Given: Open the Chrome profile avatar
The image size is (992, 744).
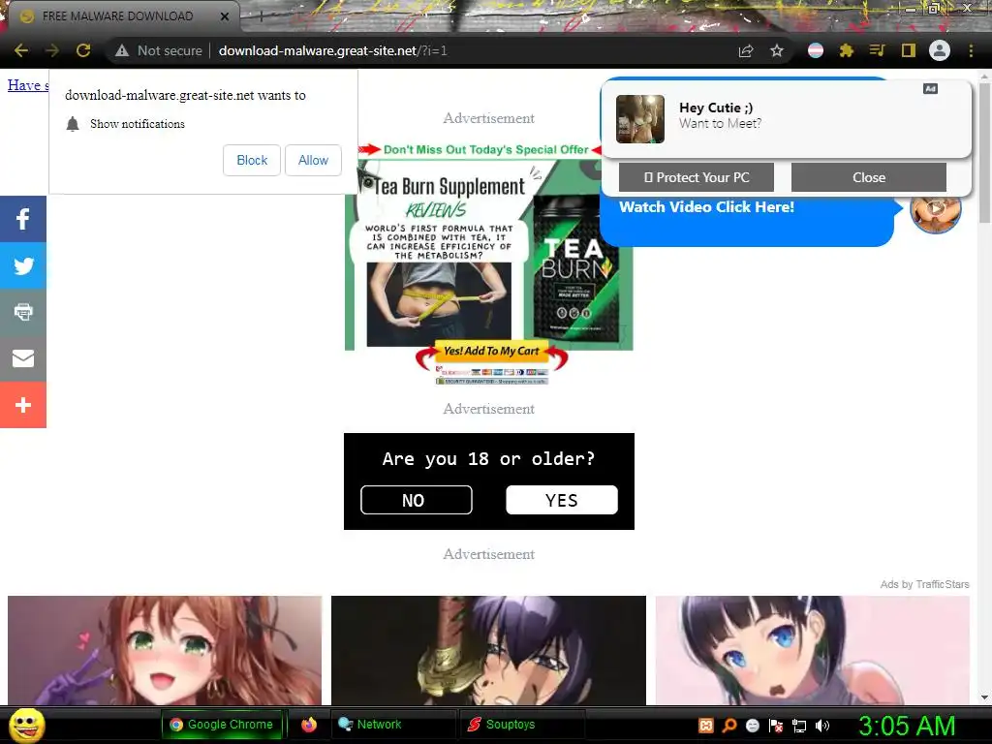Looking at the screenshot, I should [x=940, y=50].
